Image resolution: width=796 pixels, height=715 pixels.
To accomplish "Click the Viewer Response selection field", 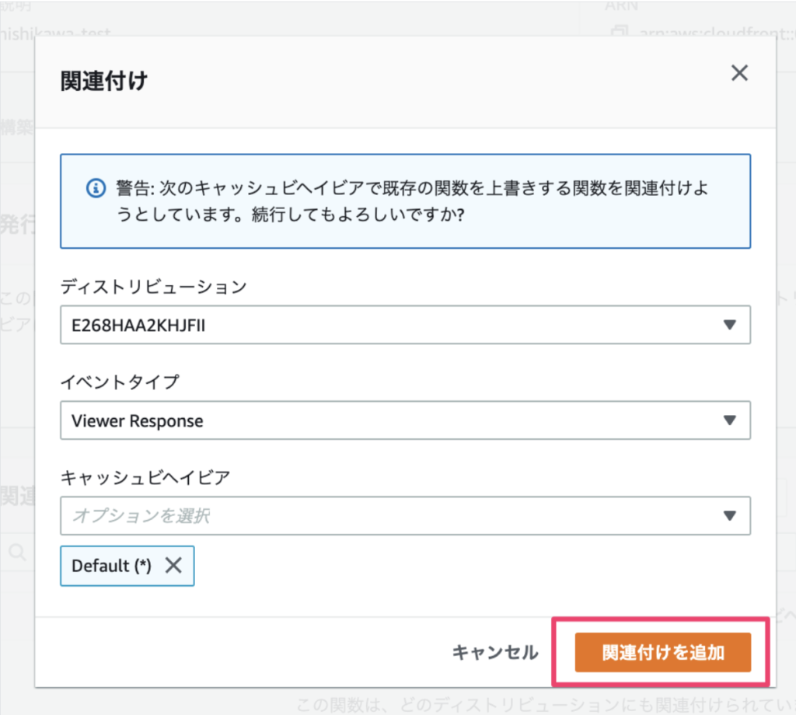I will [311, 420].
